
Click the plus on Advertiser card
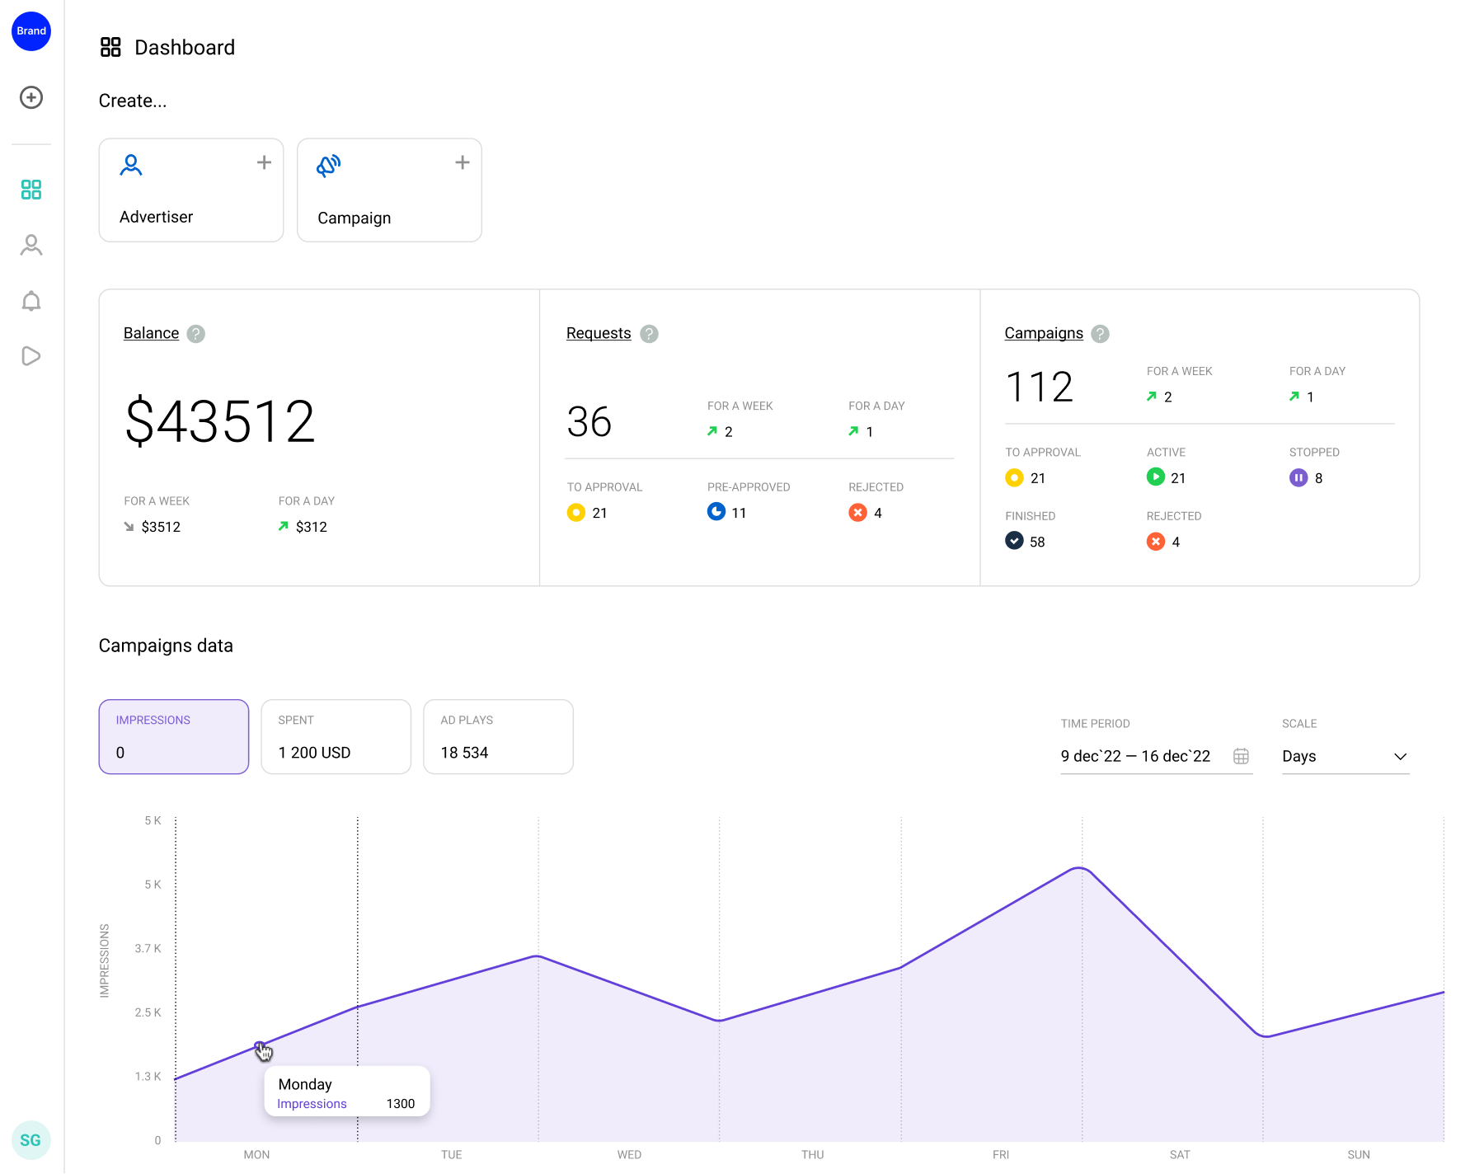click(x=264, y=162)
